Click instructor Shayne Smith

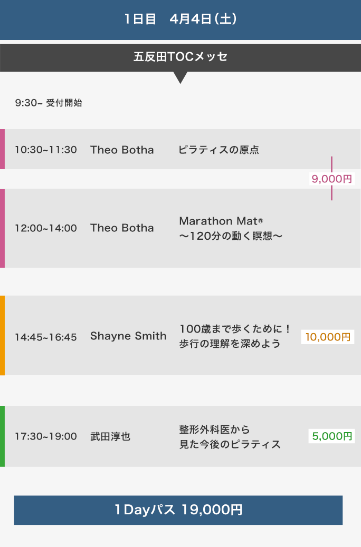click(128, 336)
